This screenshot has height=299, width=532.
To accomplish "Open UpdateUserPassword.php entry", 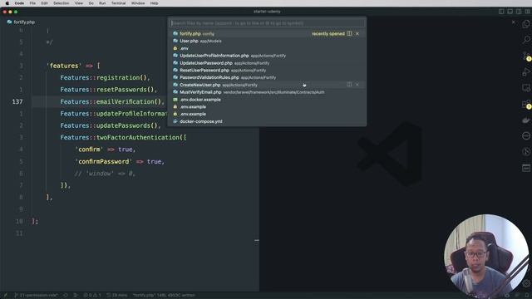I will coord(267,63).
